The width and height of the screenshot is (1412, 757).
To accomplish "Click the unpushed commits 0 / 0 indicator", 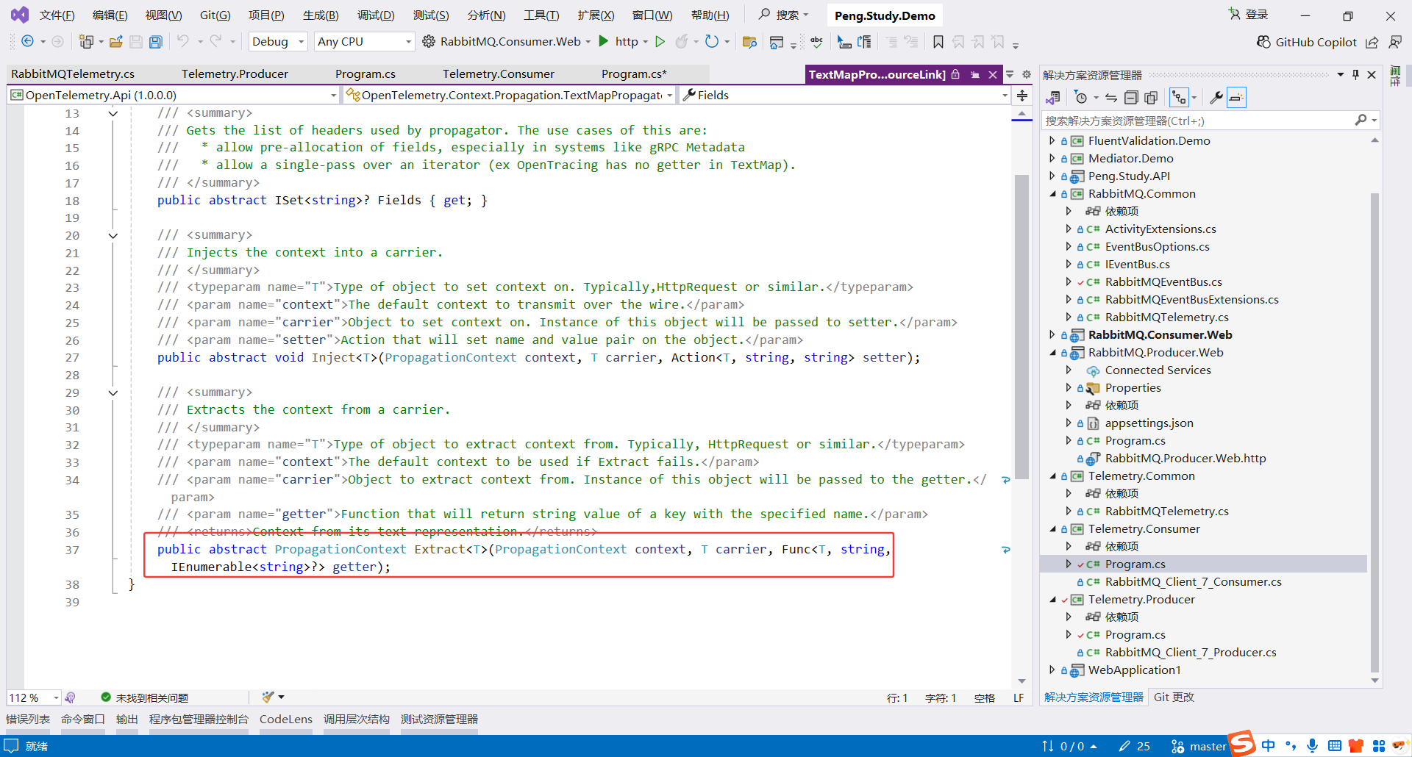I will pos(1070,747).
